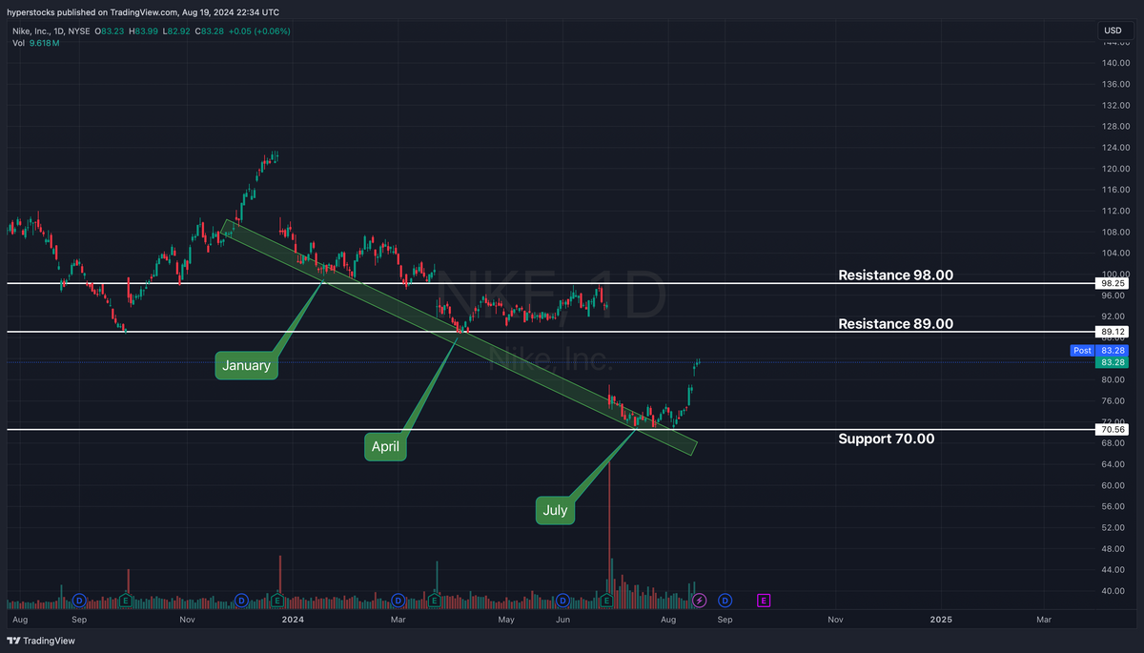
Task: Select the April annotation label
Action: 385,447
